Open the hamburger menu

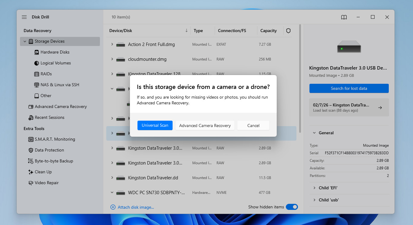tap(24, 17)
